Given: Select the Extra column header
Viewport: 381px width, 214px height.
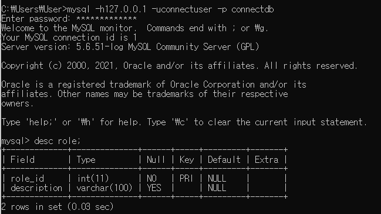Looking at the screenshot, I should pyautogui.click(x=267, y=160).
